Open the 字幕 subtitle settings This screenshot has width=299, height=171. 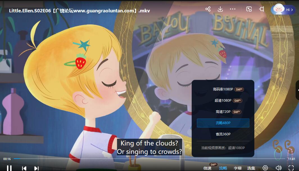(x=238, y=168)
